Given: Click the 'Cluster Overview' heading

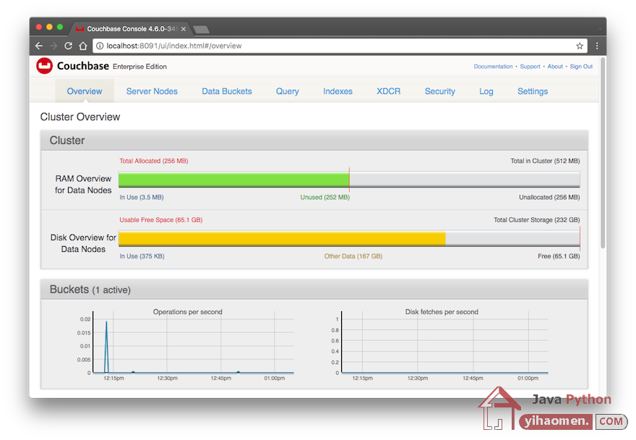Looking at the screenshot, I should (x=80, y=117).
